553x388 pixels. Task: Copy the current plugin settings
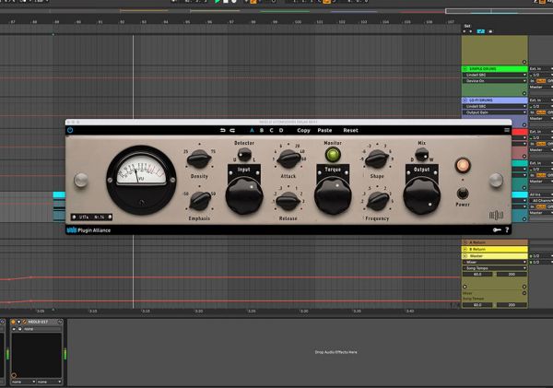click(x=303, y=130)
